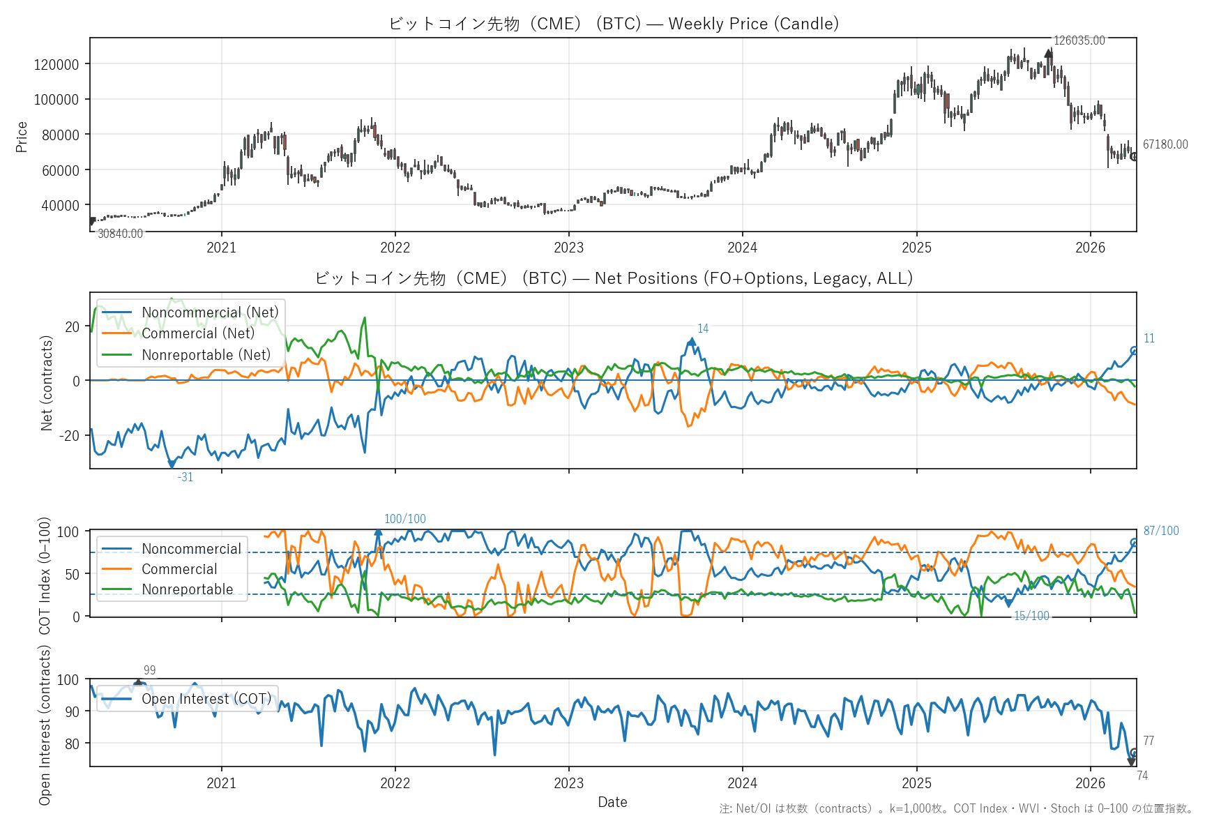The image size is (1205, 823).
Task: Click the latest net position circle labeled 11
Action: [x=1134, y=351]
